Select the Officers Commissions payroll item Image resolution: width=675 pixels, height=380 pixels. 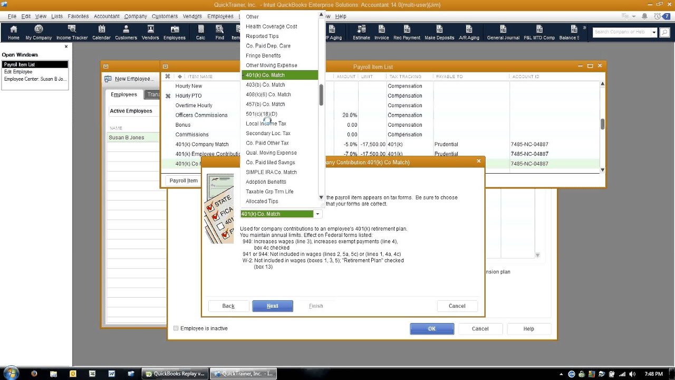[201, 115]
